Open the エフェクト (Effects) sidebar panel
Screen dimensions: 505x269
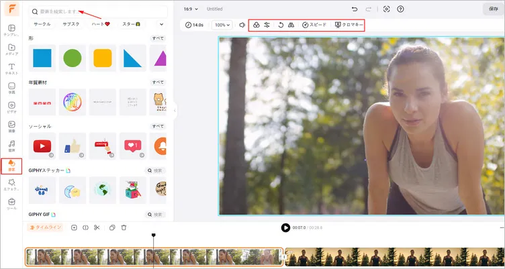[11, 185]
